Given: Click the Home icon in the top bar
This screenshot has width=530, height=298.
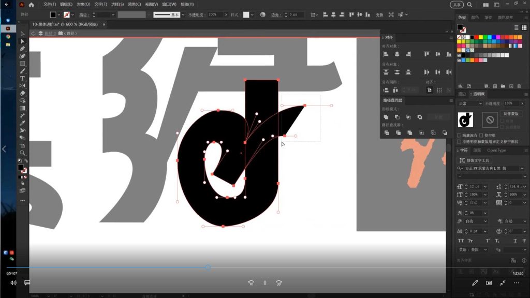Looking at the screenshot, I should click(x=32, y=5).
